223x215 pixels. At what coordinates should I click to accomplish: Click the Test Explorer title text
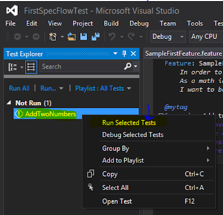25,54
